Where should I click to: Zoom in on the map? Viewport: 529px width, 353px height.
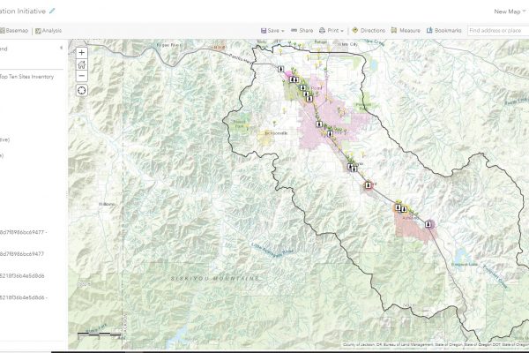point(82,52)
